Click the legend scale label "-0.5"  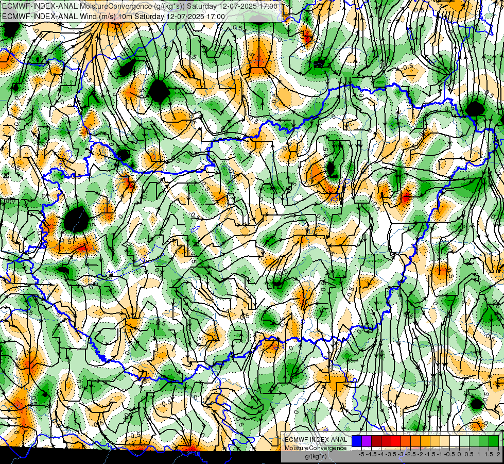tap(449, 454)
